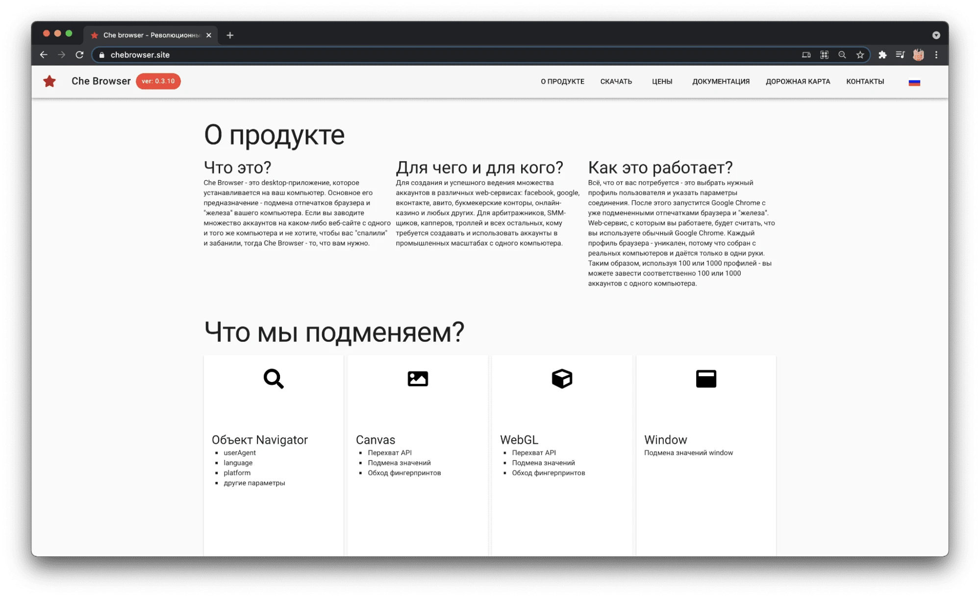The image size is (980, 598).
Task: Click the Window card title
Action: [666, 440]
